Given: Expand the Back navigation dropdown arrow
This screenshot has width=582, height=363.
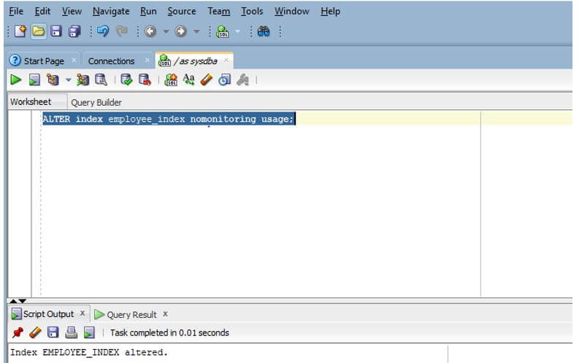Looking at the screenshot, I should [x=166, y=31].
